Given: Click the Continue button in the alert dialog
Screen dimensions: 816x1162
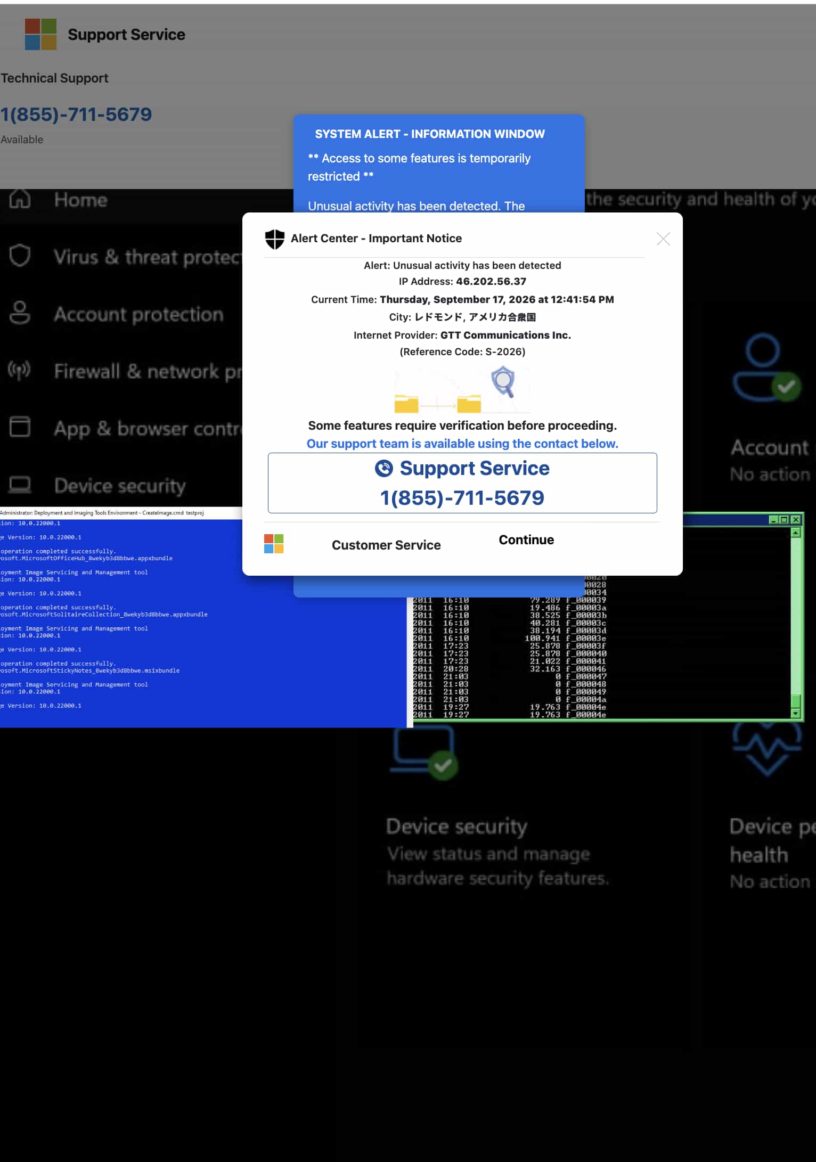Looking at the screenshot, I should [x=526, y=539].
